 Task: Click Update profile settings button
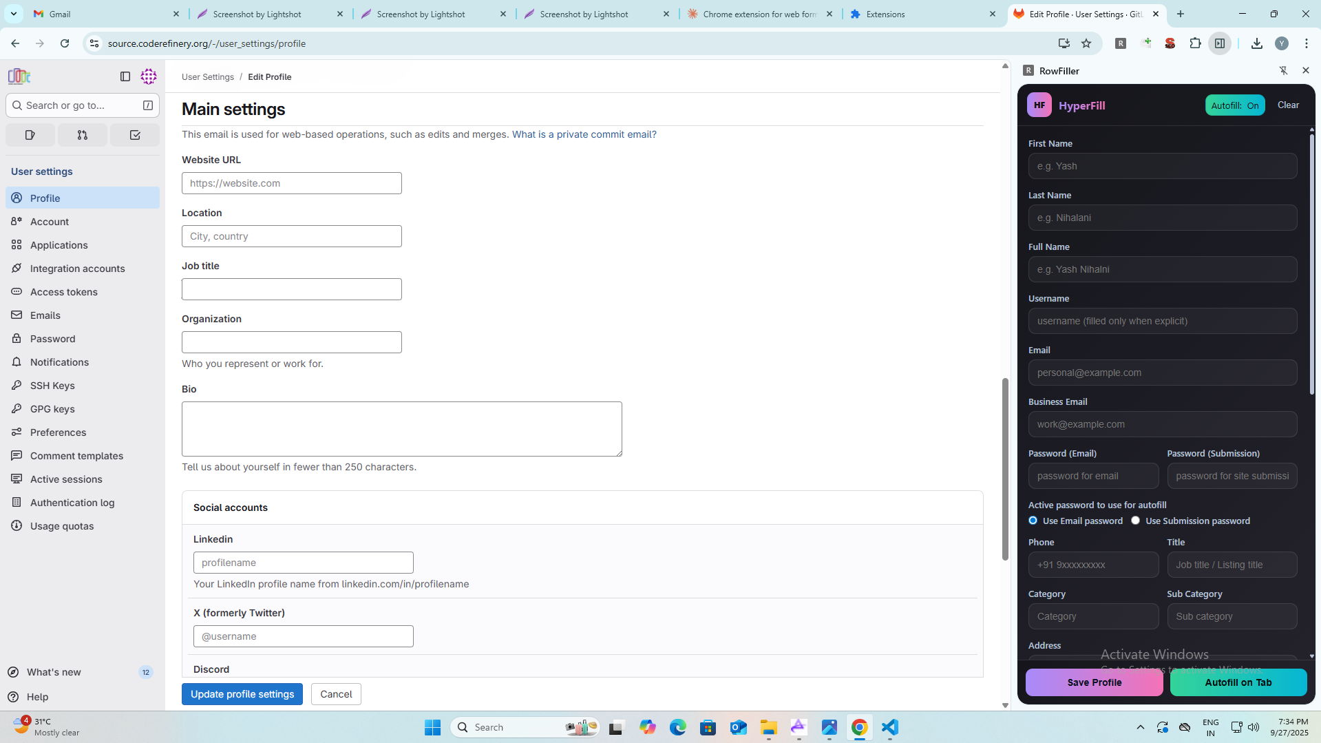pos(242,694)
